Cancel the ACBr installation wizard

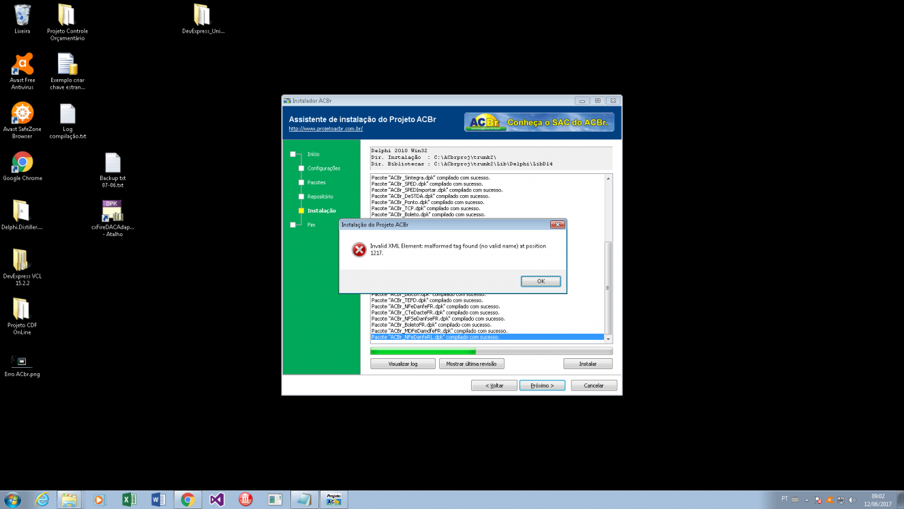[x=594, y=386]
